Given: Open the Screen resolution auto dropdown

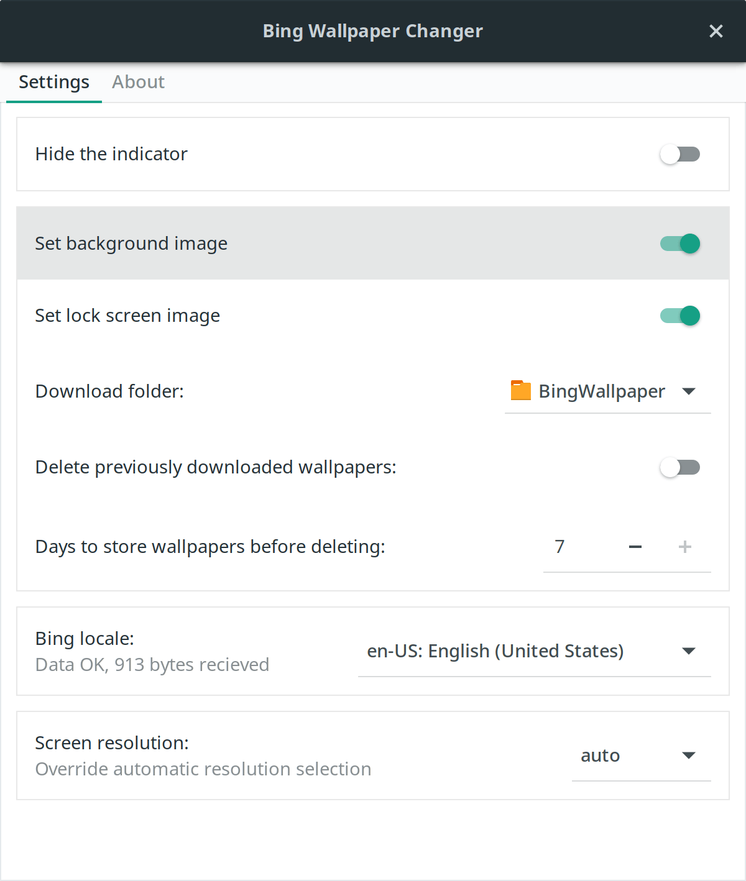Looking at the screenshot, I should coord(688,755).
